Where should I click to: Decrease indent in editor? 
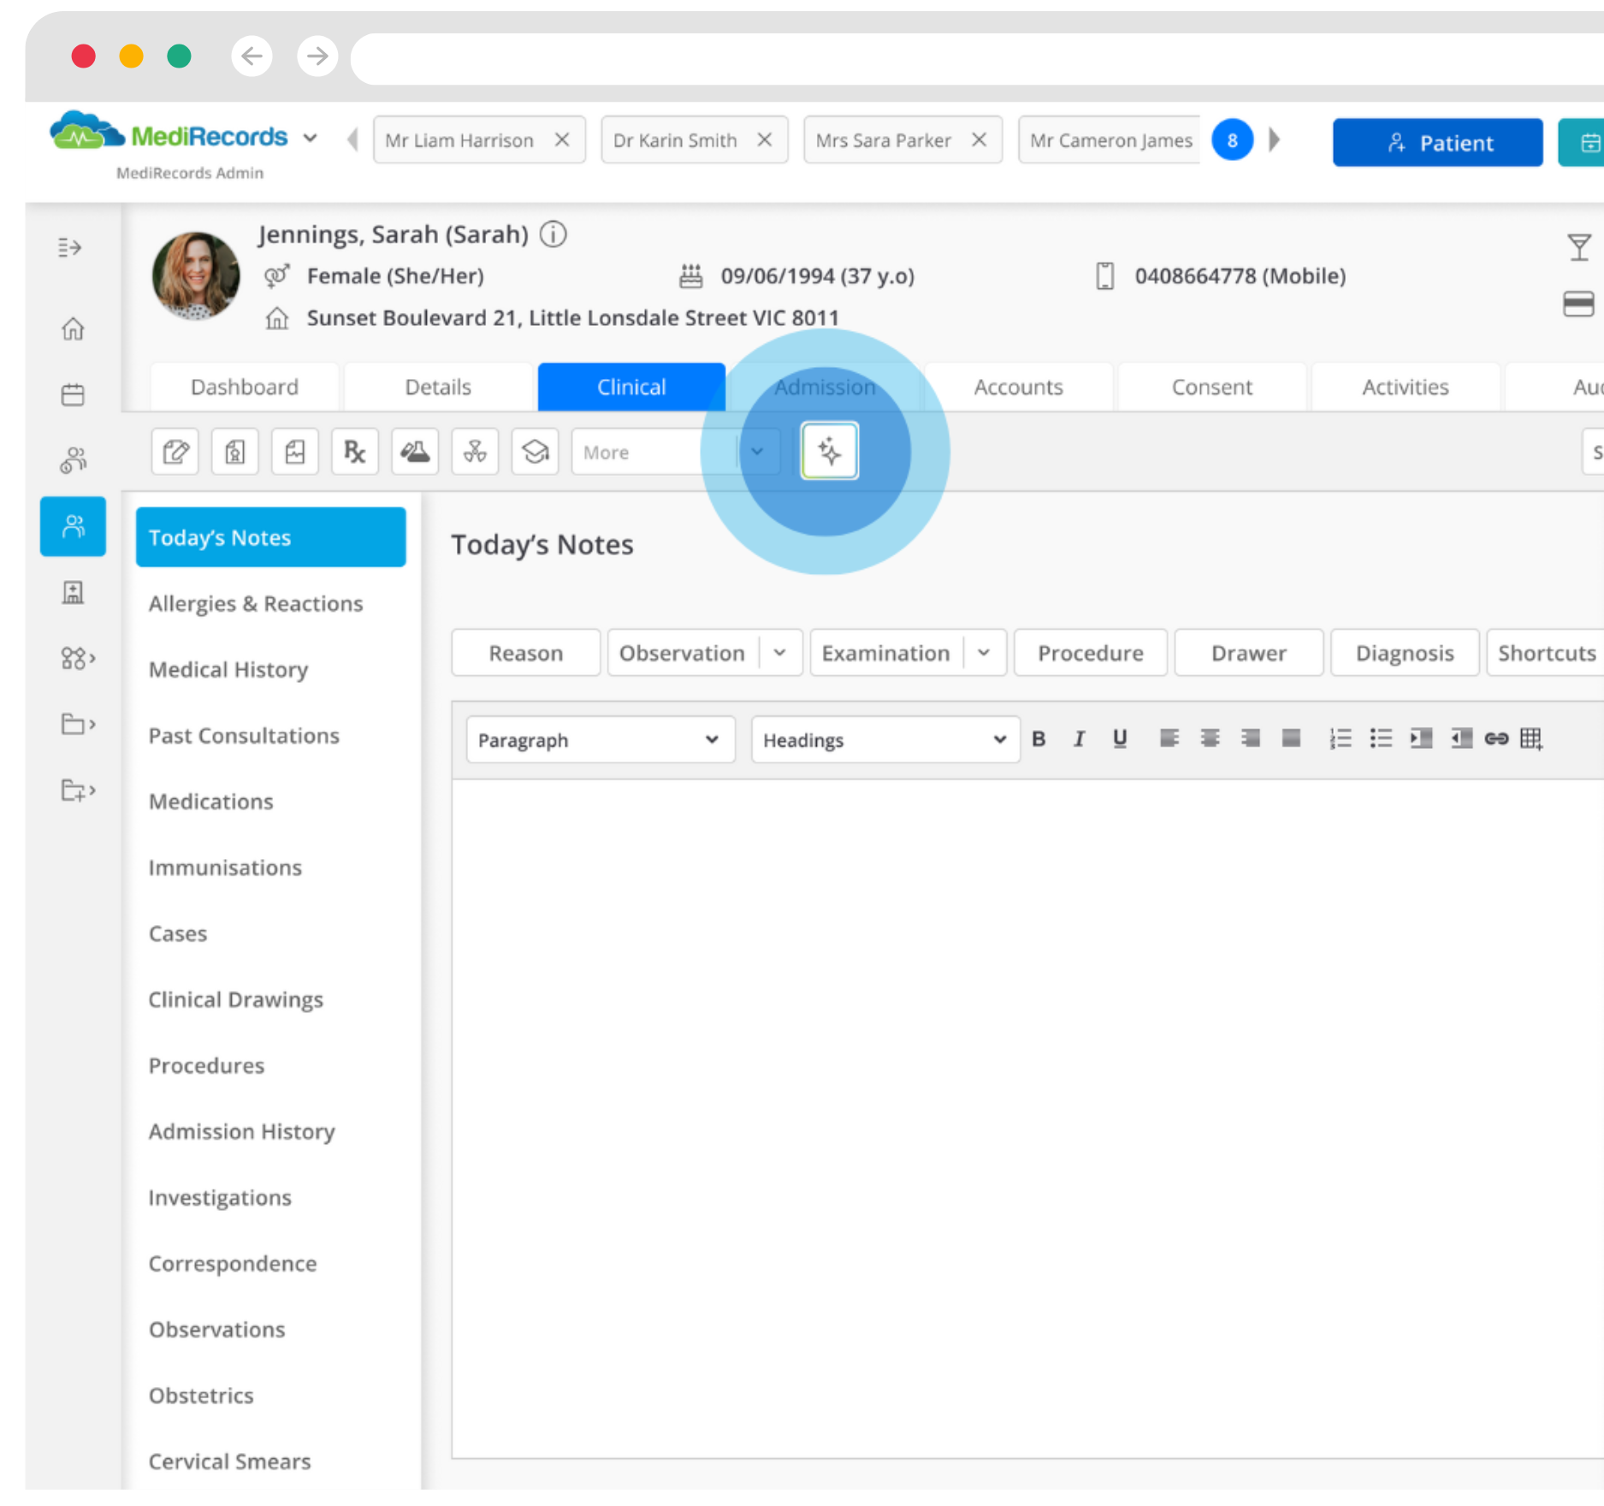click(1461, 738)
